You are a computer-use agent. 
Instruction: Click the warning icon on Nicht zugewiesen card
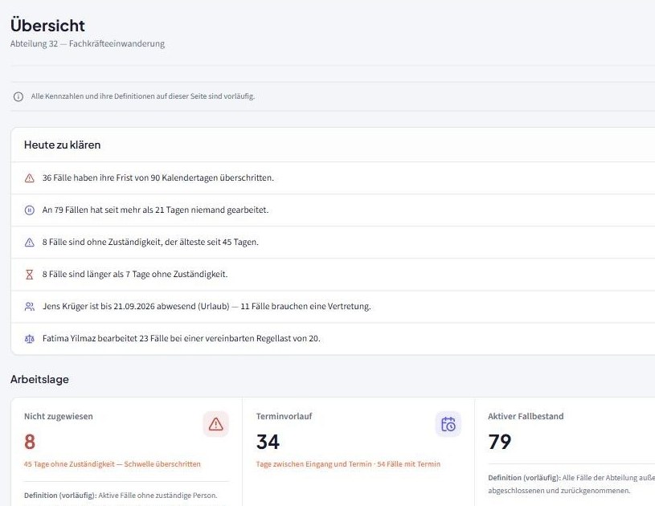[x=216, y=424]
